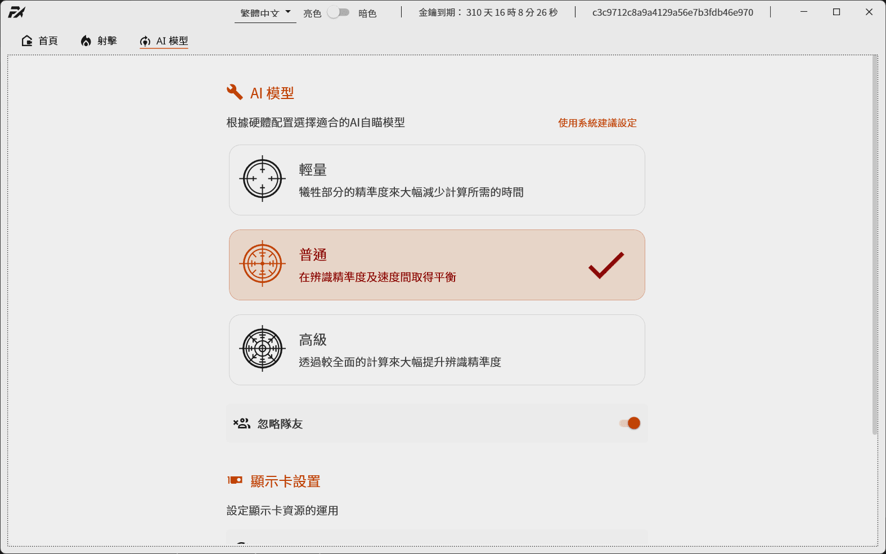Click the 高級 detailed crosshair icon
The image size is (886, 554).
coord(262,349)
